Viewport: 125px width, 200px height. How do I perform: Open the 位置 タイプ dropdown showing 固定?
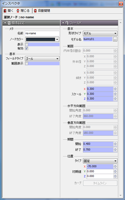[100, 161]
